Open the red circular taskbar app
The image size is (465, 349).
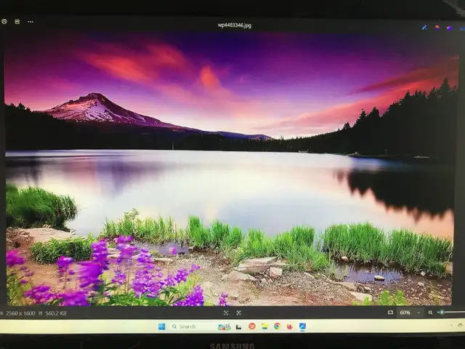252,326
